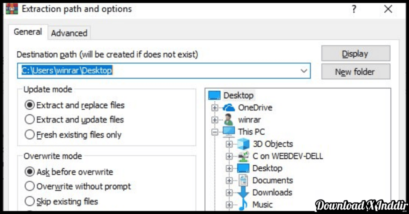Viewport: 409px width, 214px height.
Task: Select Extract and update files option
Action: point(30,119)
